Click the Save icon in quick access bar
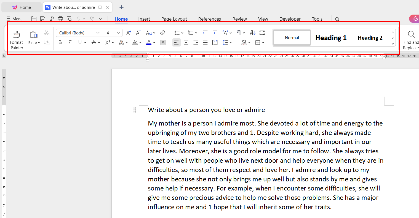 point(43,19)
